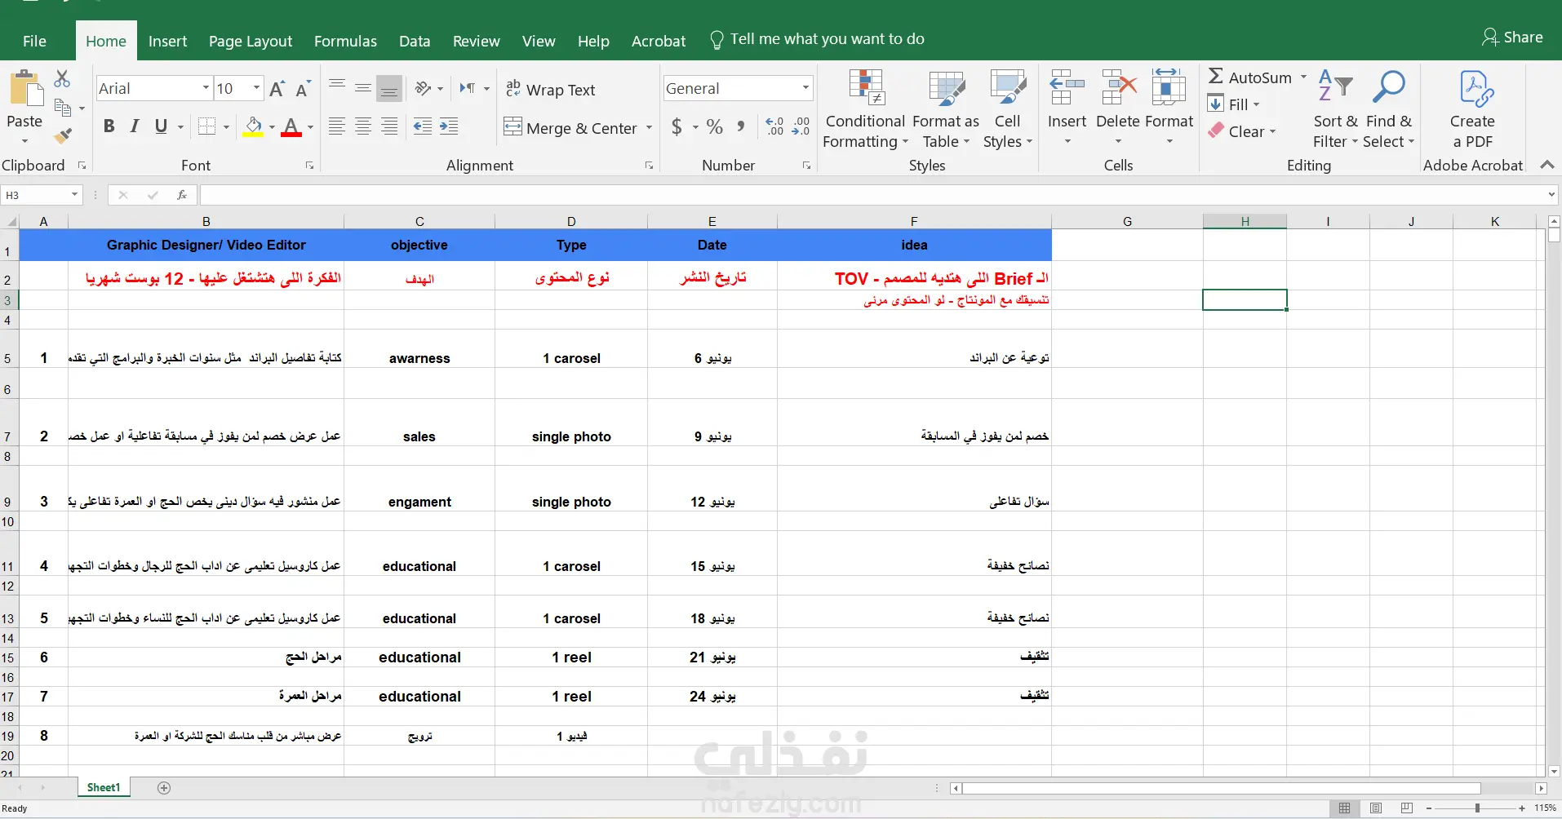
Task: Increase decimal places
Action: click(x=774, y=126)
